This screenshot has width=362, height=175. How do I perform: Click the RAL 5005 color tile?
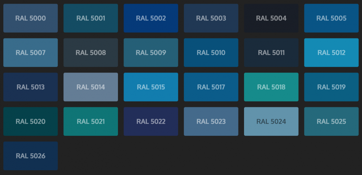(x=331, y=18)
